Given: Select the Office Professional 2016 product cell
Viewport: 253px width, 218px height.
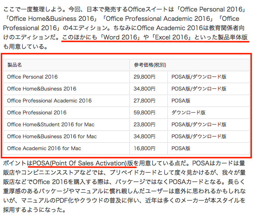Looking at the screenshot, I should pos(67,113).
